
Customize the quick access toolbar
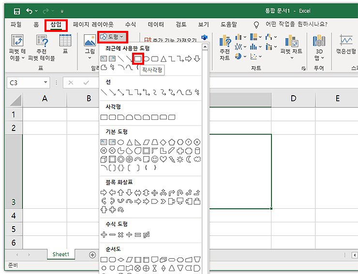(62, 11)
